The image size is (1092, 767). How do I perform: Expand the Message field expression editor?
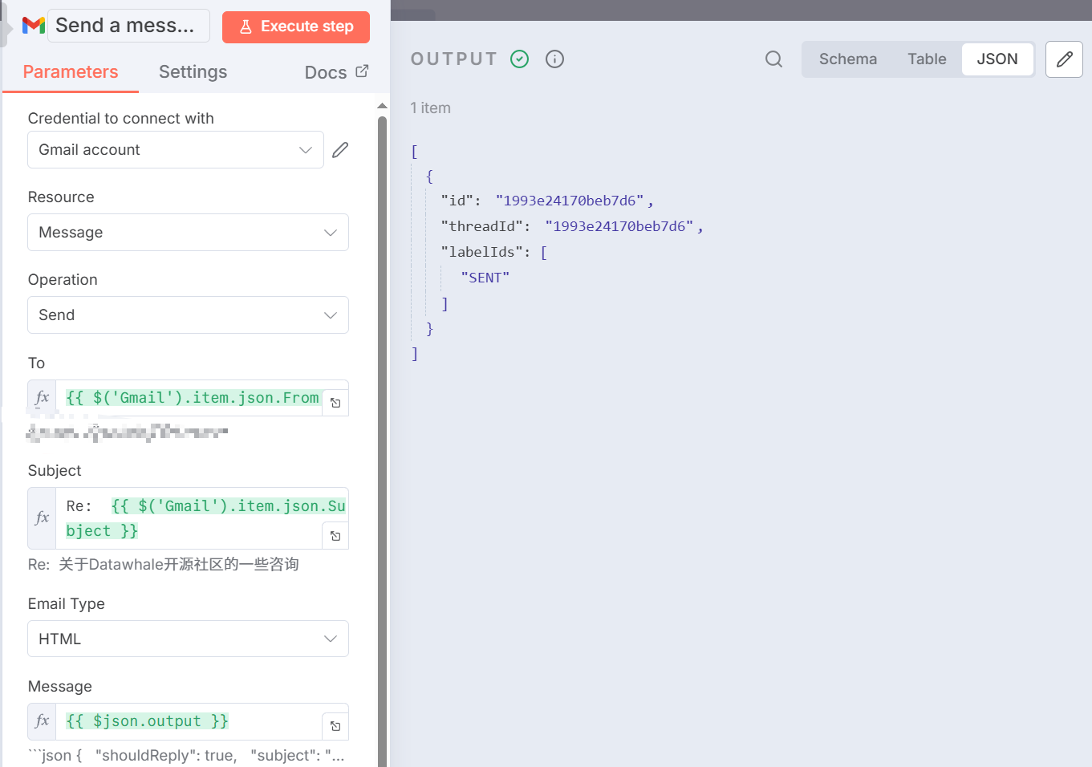tap(335, 726)
